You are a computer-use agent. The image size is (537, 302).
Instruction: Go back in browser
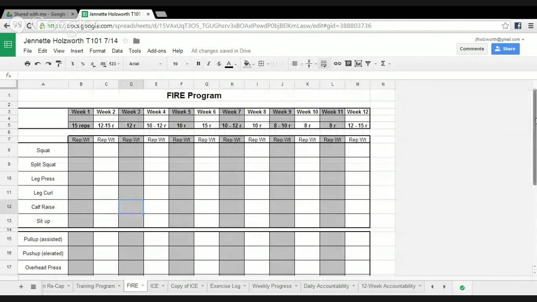6,26
